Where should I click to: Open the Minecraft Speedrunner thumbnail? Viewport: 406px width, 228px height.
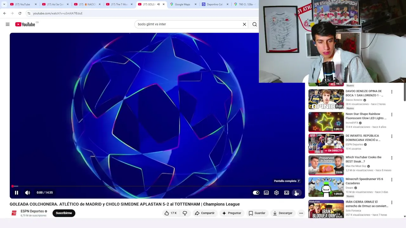pyautogui.click(x=326, y=187)
